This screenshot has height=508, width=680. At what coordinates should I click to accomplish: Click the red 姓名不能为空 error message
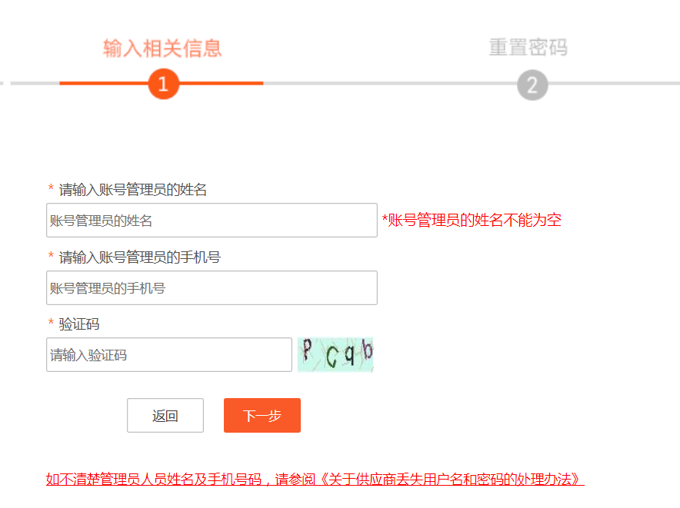(472, 221)
